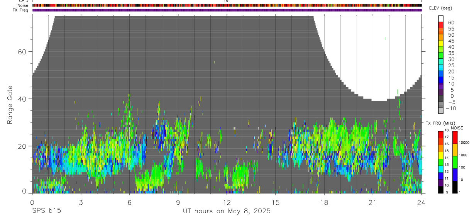Click the 'NOISE' legend title
The height and width of the screenshot is (219, 474).
(x=457, y=128)
